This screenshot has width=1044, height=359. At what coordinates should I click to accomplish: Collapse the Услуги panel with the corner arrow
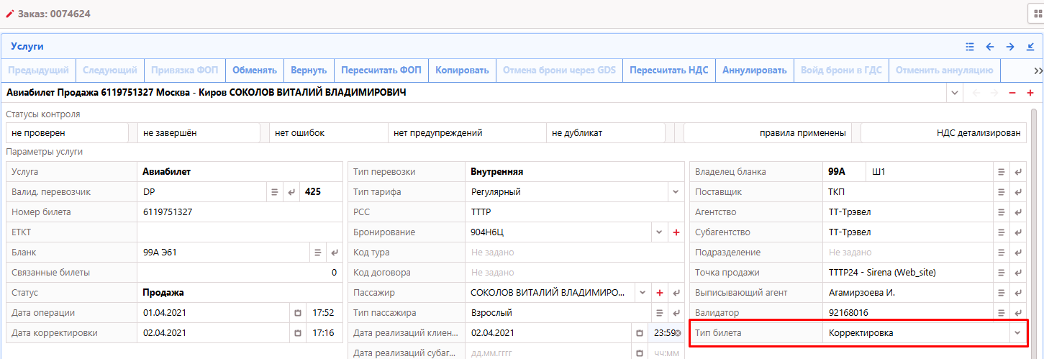[1030, 47]
